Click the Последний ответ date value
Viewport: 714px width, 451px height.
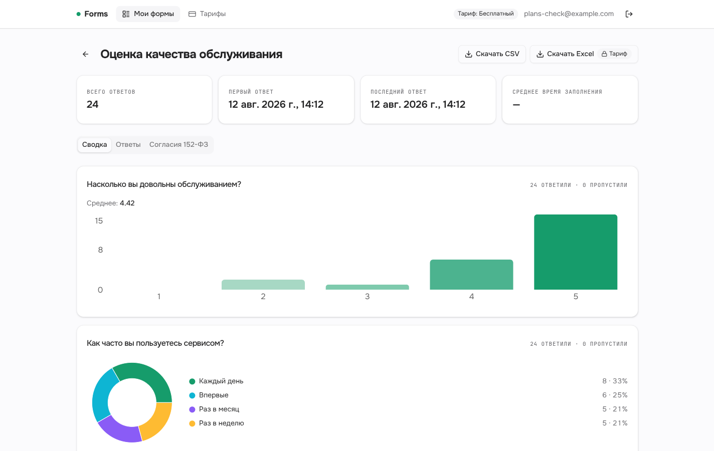(x=418, y=104)
